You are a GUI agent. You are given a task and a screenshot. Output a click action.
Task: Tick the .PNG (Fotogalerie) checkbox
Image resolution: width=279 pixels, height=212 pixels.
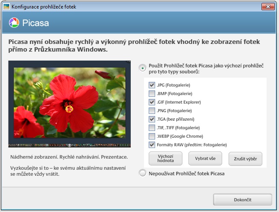click(152, 110)
